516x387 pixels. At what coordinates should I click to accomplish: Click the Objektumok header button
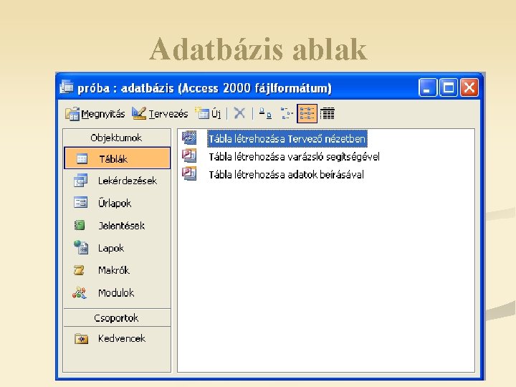(117, 138)
